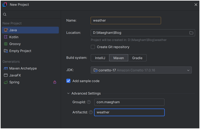This screenshot has width=200, height=129.
Task: Select the Groovy project type
Action: coord(15,44)
